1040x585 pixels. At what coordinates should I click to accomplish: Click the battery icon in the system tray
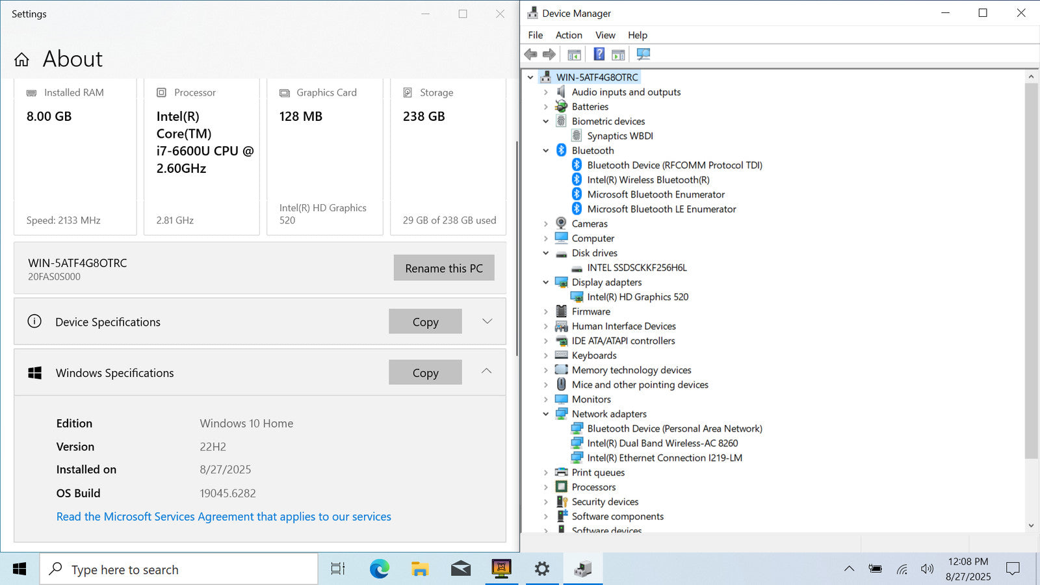tap(876, 569)
